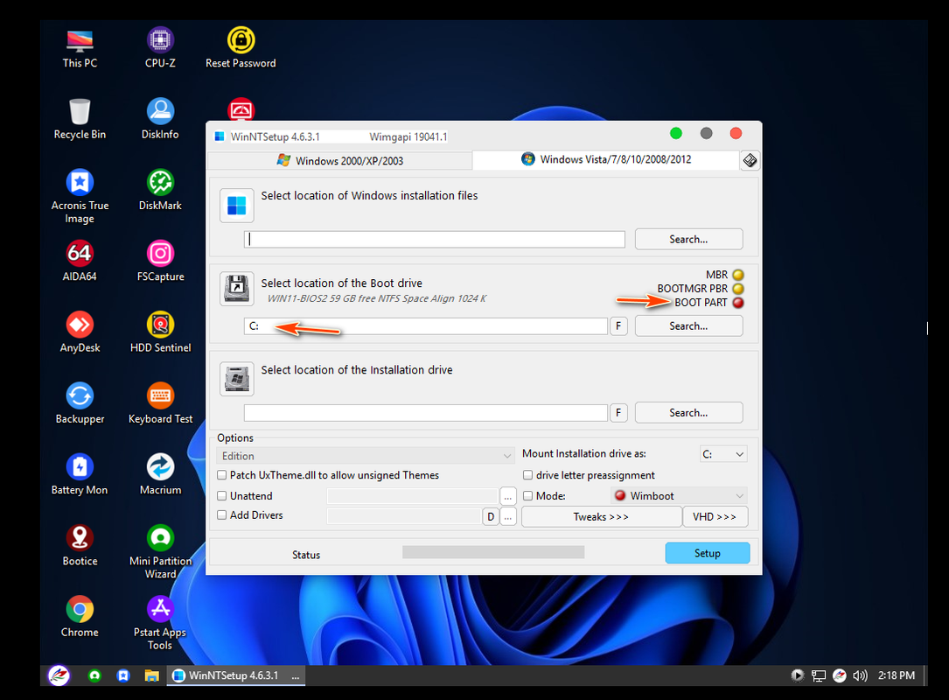Open Battery Mon desktop icon
The height and width of the screenshot is (700, 949).
coord(80,475)
